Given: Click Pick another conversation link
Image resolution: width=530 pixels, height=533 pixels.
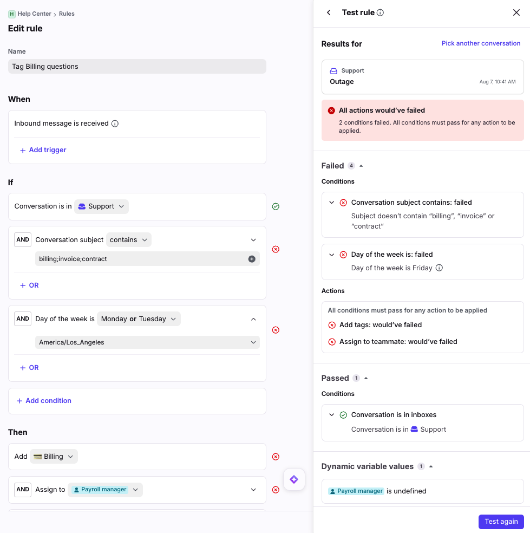Looking at the screenshot, I should [481, 43].
